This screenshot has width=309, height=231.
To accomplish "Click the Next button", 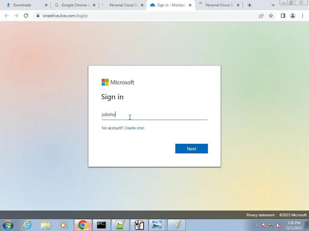I will [x=191, y=149].
